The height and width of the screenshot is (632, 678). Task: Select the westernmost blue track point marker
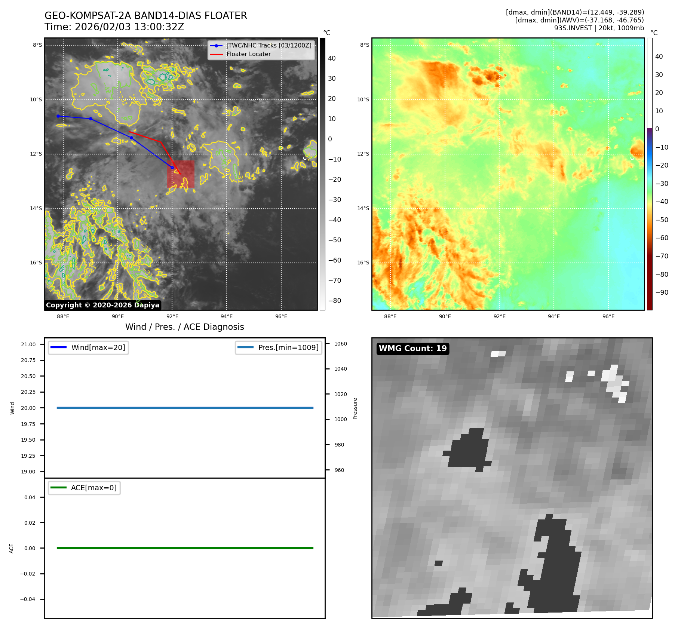[58, 116]
